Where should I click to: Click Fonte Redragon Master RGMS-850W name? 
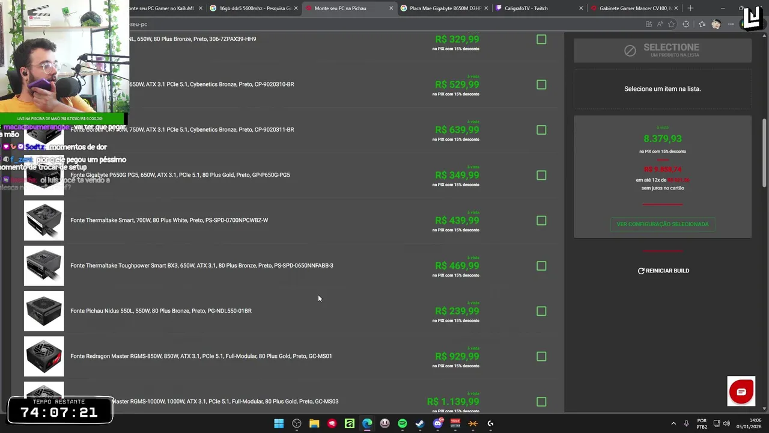[x=201, y=356]
